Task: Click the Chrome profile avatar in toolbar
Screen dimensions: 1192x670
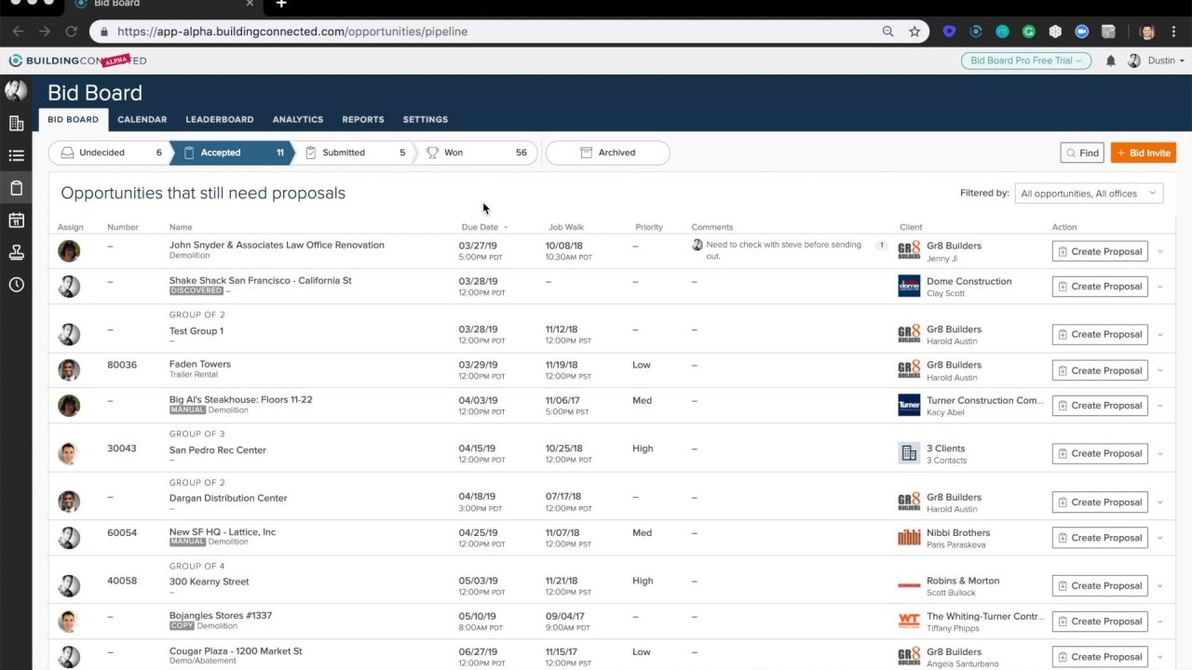Action: click(1146, 31)
